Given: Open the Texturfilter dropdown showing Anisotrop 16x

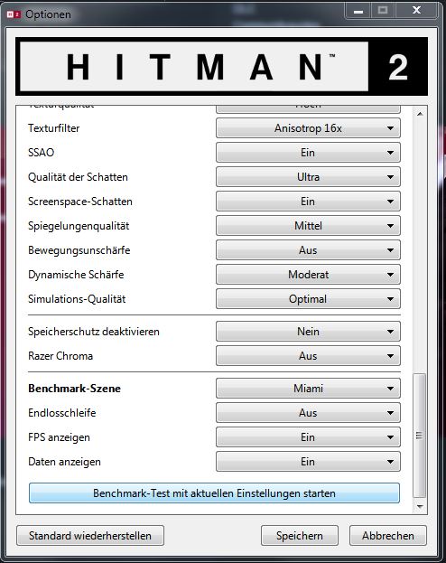Looking at the screenshot, I should coord(308,128).
